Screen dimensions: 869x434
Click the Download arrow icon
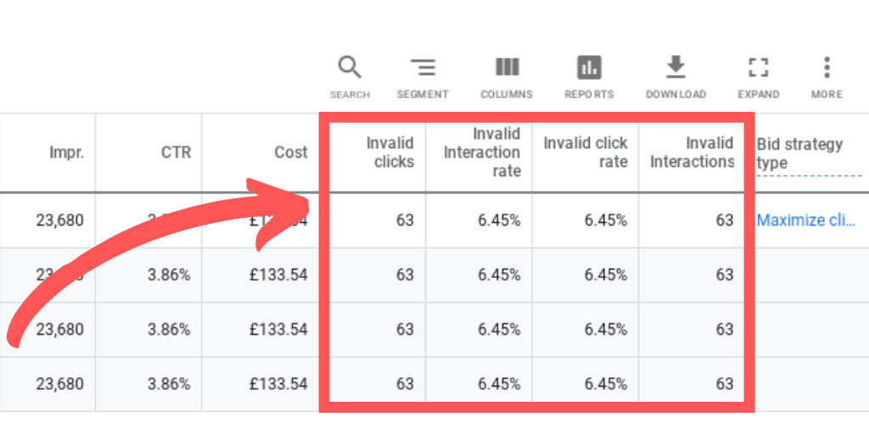676,68
